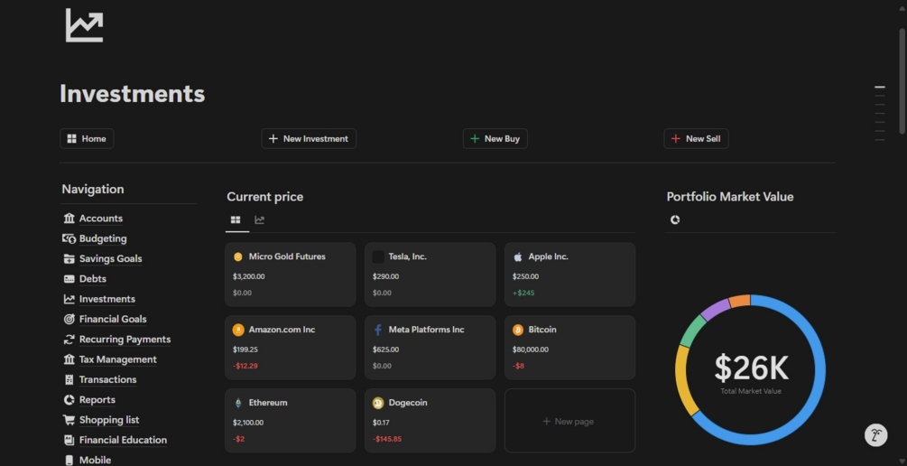Click the Financial Education icon

[x=69, y=440]
